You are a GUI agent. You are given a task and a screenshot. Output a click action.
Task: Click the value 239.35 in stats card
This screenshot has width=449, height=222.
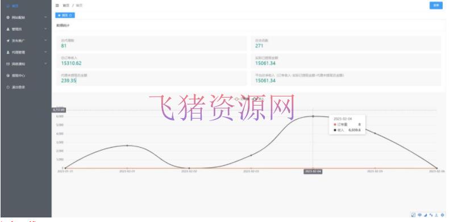(68, 81)
